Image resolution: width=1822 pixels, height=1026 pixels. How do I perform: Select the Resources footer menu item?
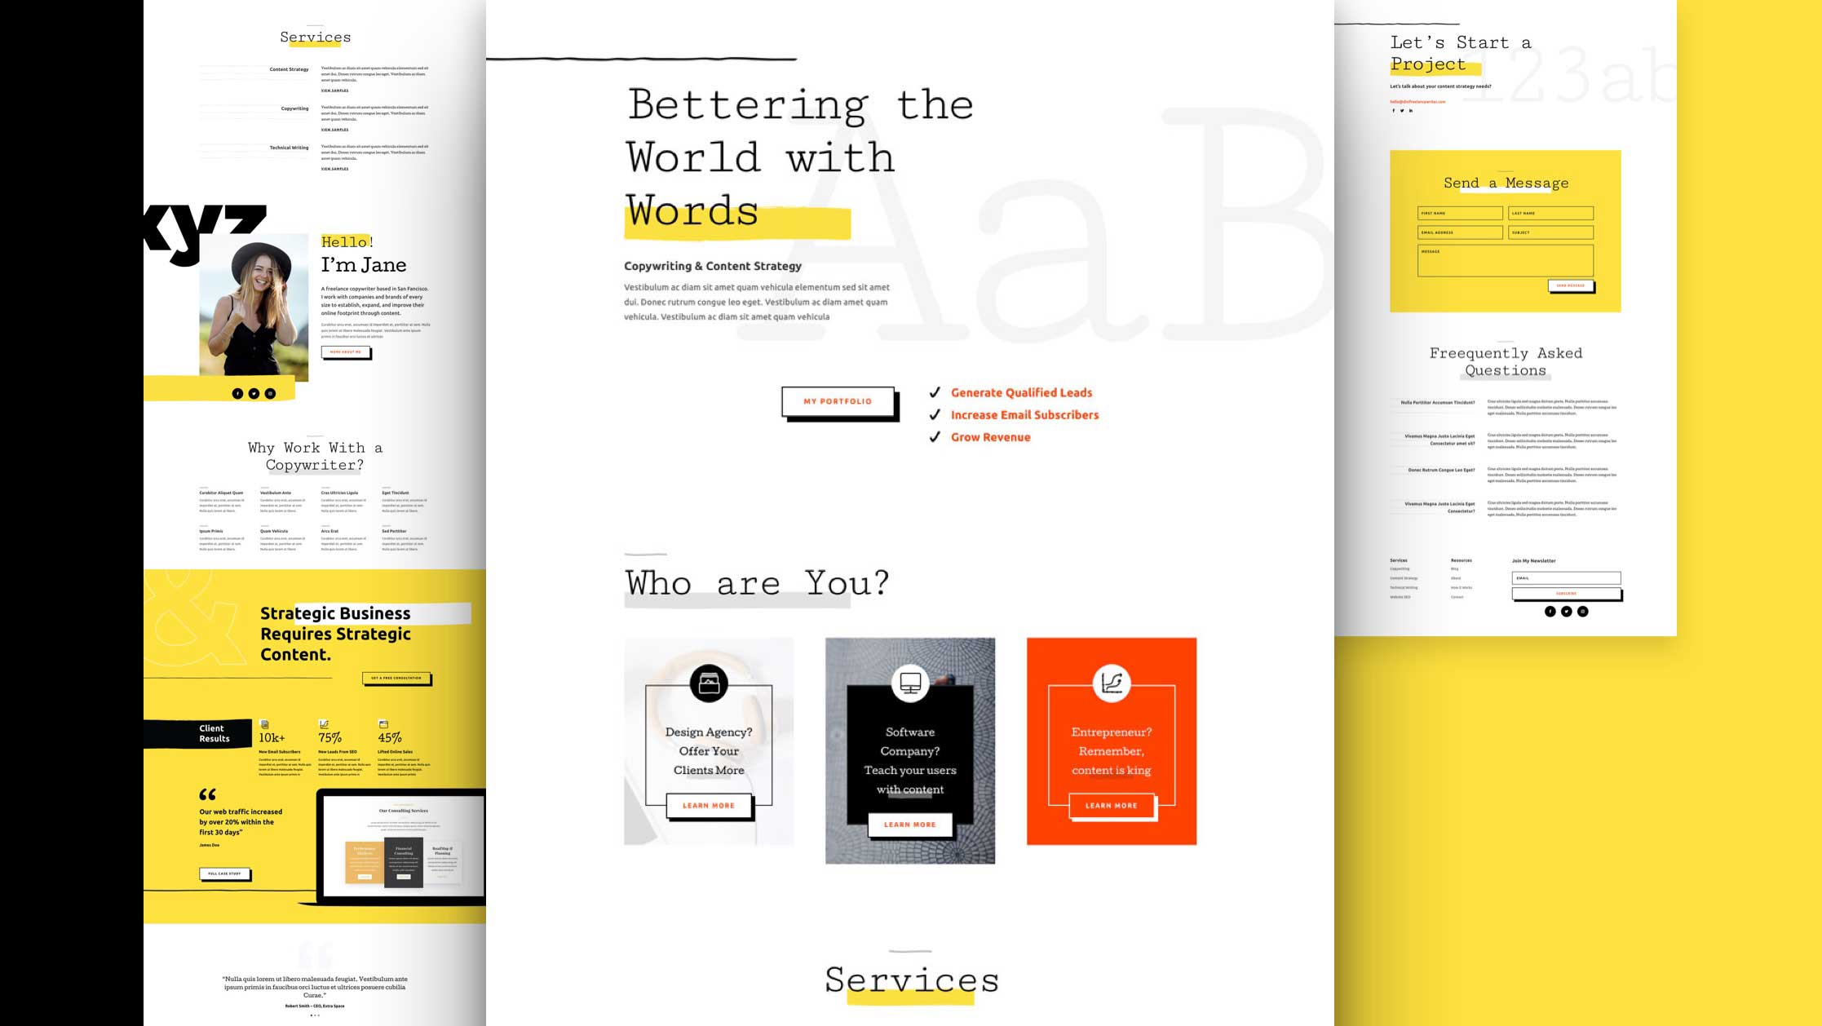pyautogui.click(x=1461, y=560)
